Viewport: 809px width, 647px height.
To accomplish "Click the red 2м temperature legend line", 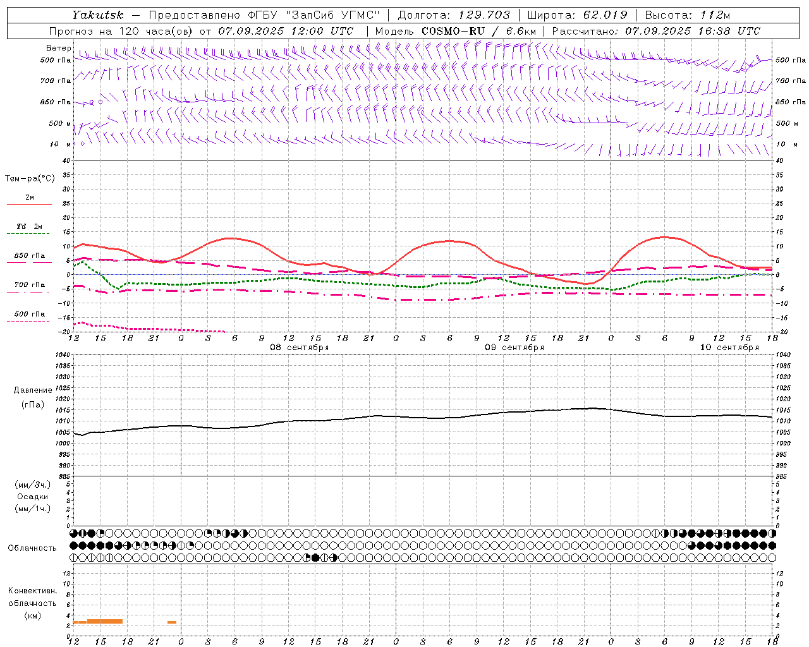I will (x=29, y=205).
